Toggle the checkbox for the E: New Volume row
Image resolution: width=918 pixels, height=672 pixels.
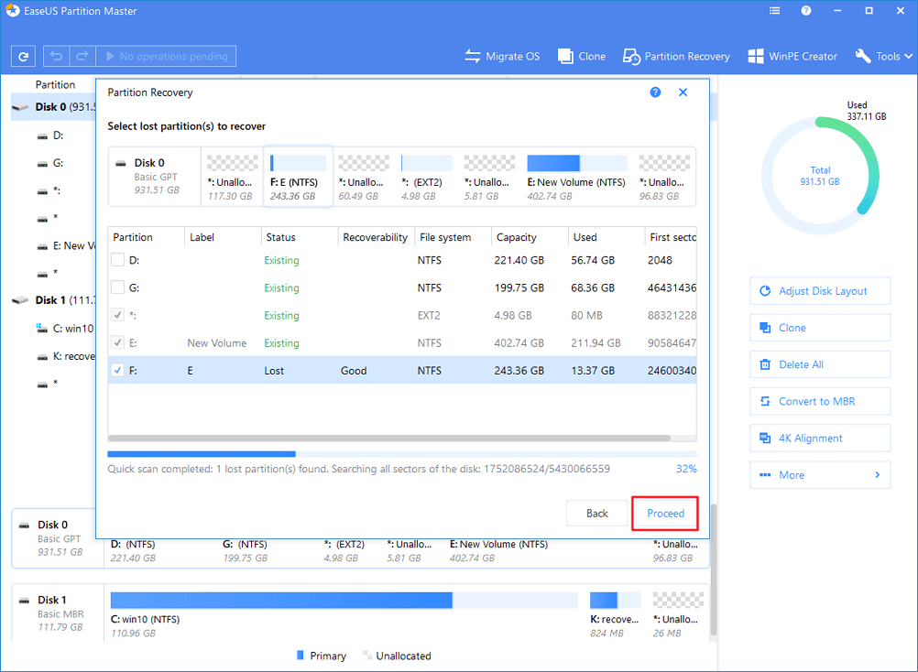point(117,342)
